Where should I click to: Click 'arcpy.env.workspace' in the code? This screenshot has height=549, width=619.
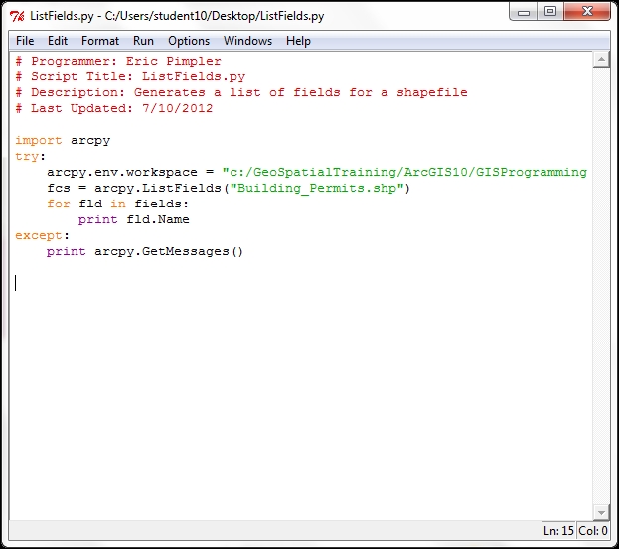tap(122, 172)
